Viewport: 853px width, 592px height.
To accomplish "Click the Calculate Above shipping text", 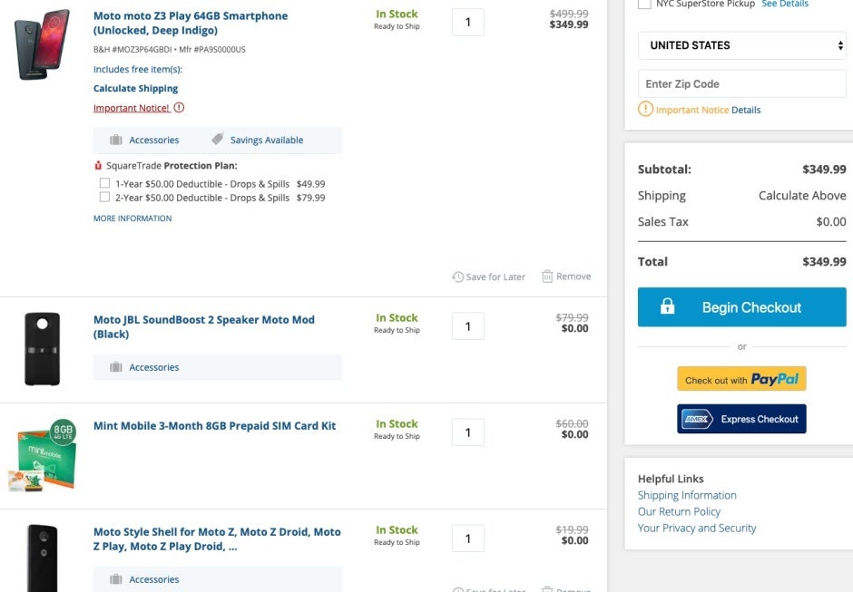I will 802,195.
